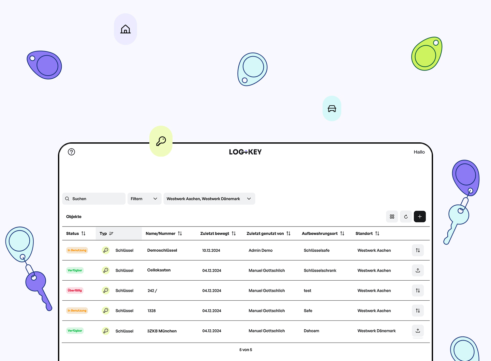Click the In Benutzung badge for Demoschlüssel

77,250
